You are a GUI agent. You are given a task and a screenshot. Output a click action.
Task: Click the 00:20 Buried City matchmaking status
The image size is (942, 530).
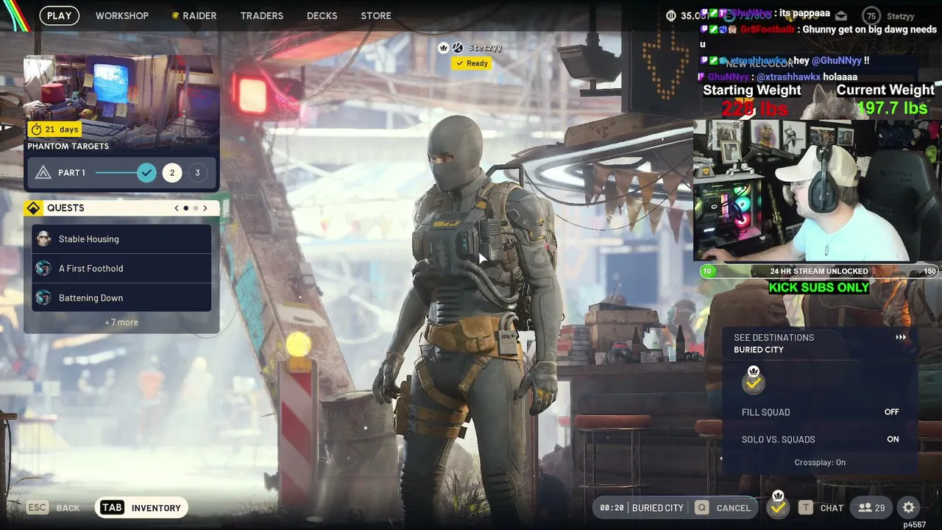point(641,508)
